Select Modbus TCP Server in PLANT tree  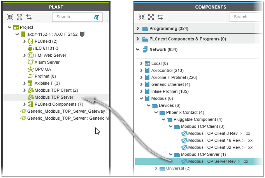[54, 97]
